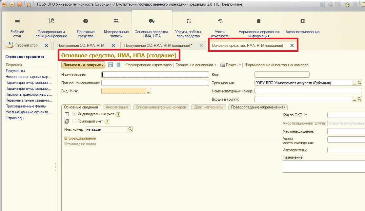The width and height of the screenshot is (365, 211).
Task: Open the Денежные средства section
Action: click(86, 21)
